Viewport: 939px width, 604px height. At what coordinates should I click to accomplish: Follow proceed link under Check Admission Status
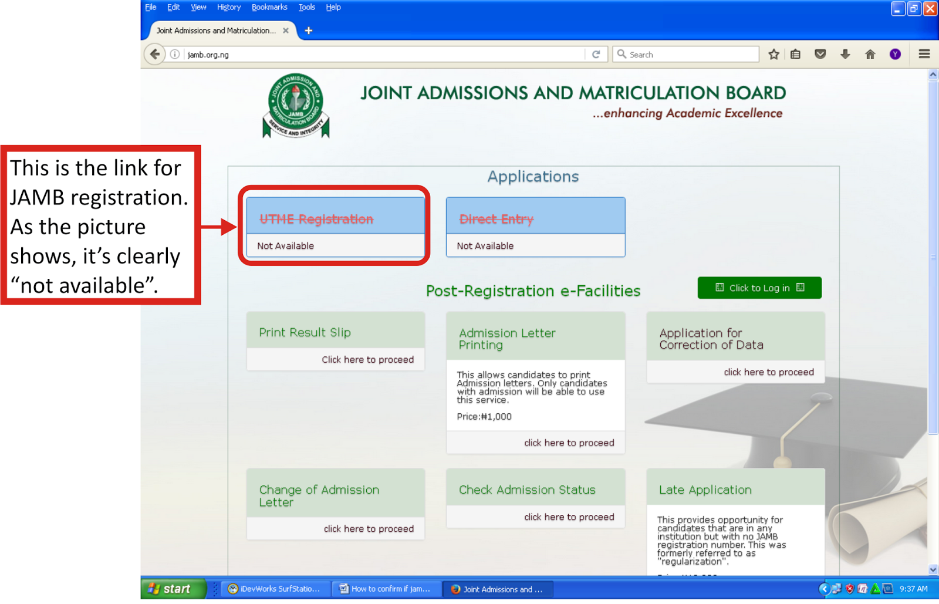click(569, 517)
